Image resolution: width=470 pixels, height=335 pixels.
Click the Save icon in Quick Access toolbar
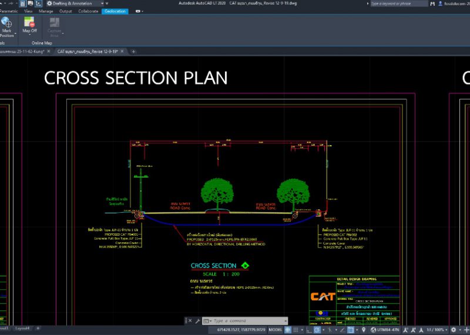tap(23, 4)
